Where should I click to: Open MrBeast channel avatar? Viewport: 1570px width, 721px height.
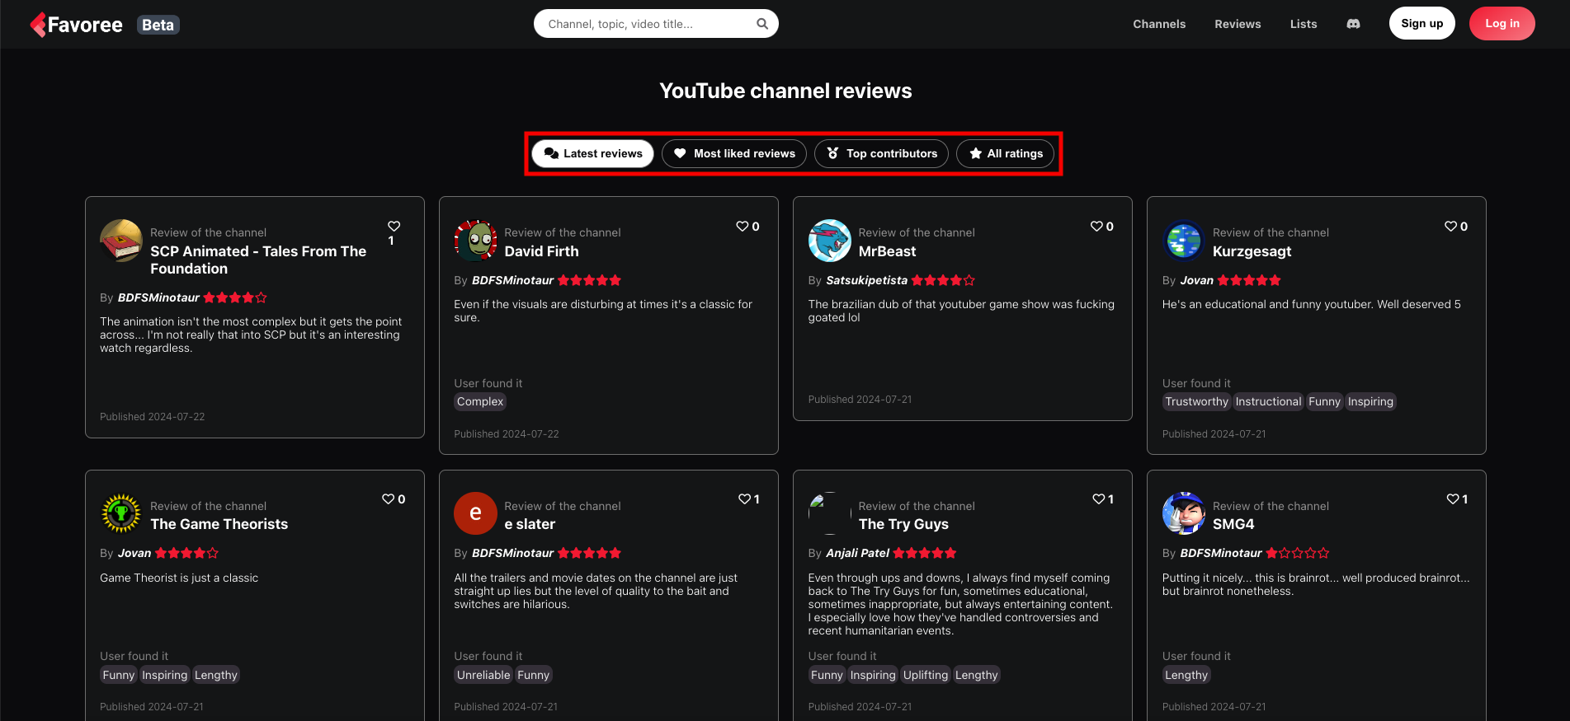click(829, 241)
